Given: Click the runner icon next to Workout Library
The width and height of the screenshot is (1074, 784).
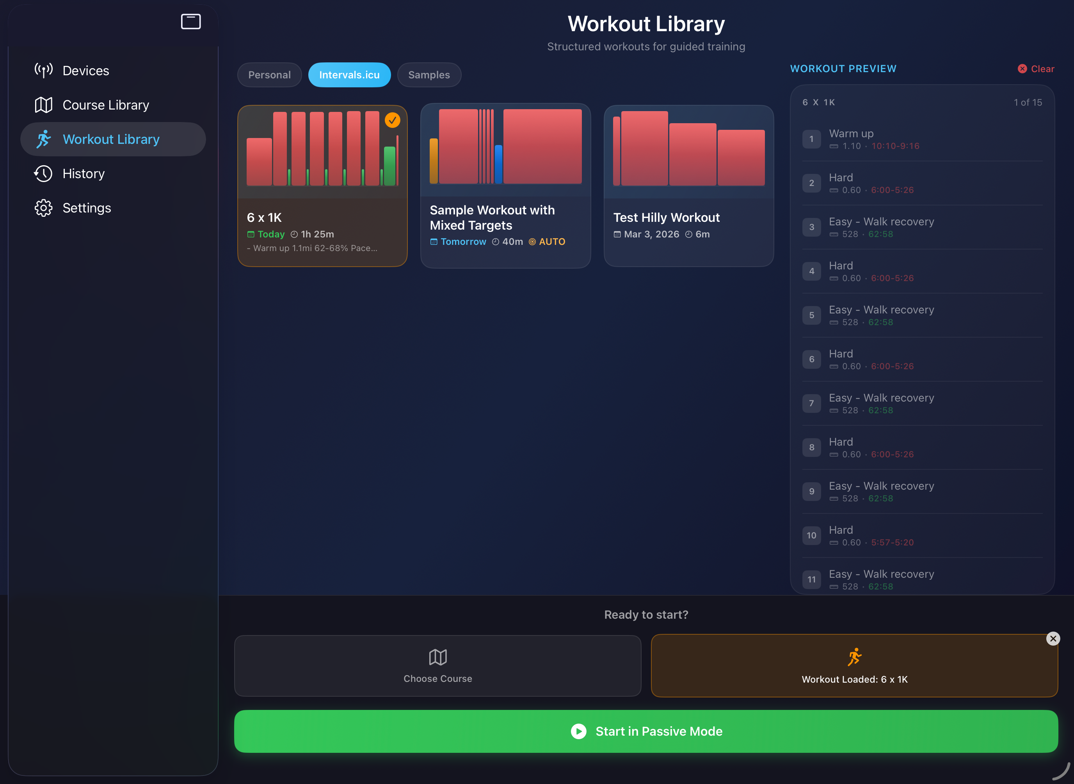Looking at the screenshot, I should click(x=44, y=139).
